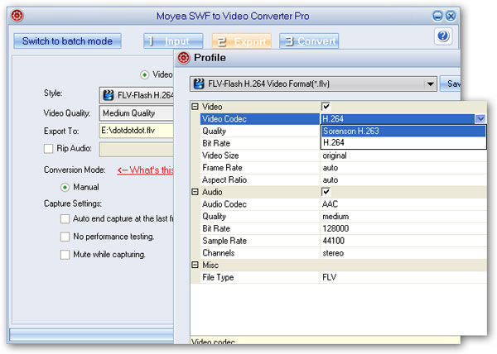Screen dimensions: 497x354
Task: Click the Export To path field
Action: click(x=137, y=131)
